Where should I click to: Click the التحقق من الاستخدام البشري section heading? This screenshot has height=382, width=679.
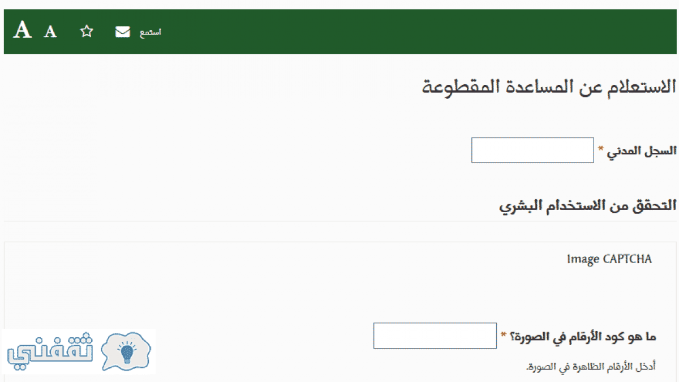point(588,205)
